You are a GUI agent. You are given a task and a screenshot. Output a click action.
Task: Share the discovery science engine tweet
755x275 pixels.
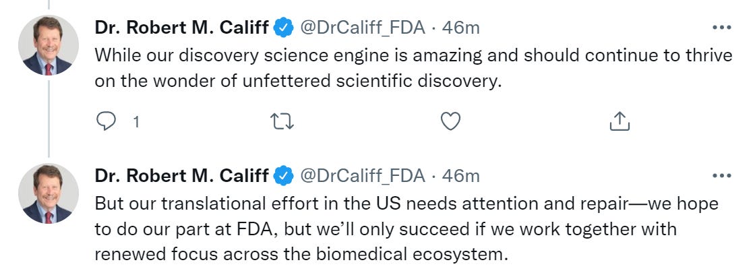click(x=619, y=121)
